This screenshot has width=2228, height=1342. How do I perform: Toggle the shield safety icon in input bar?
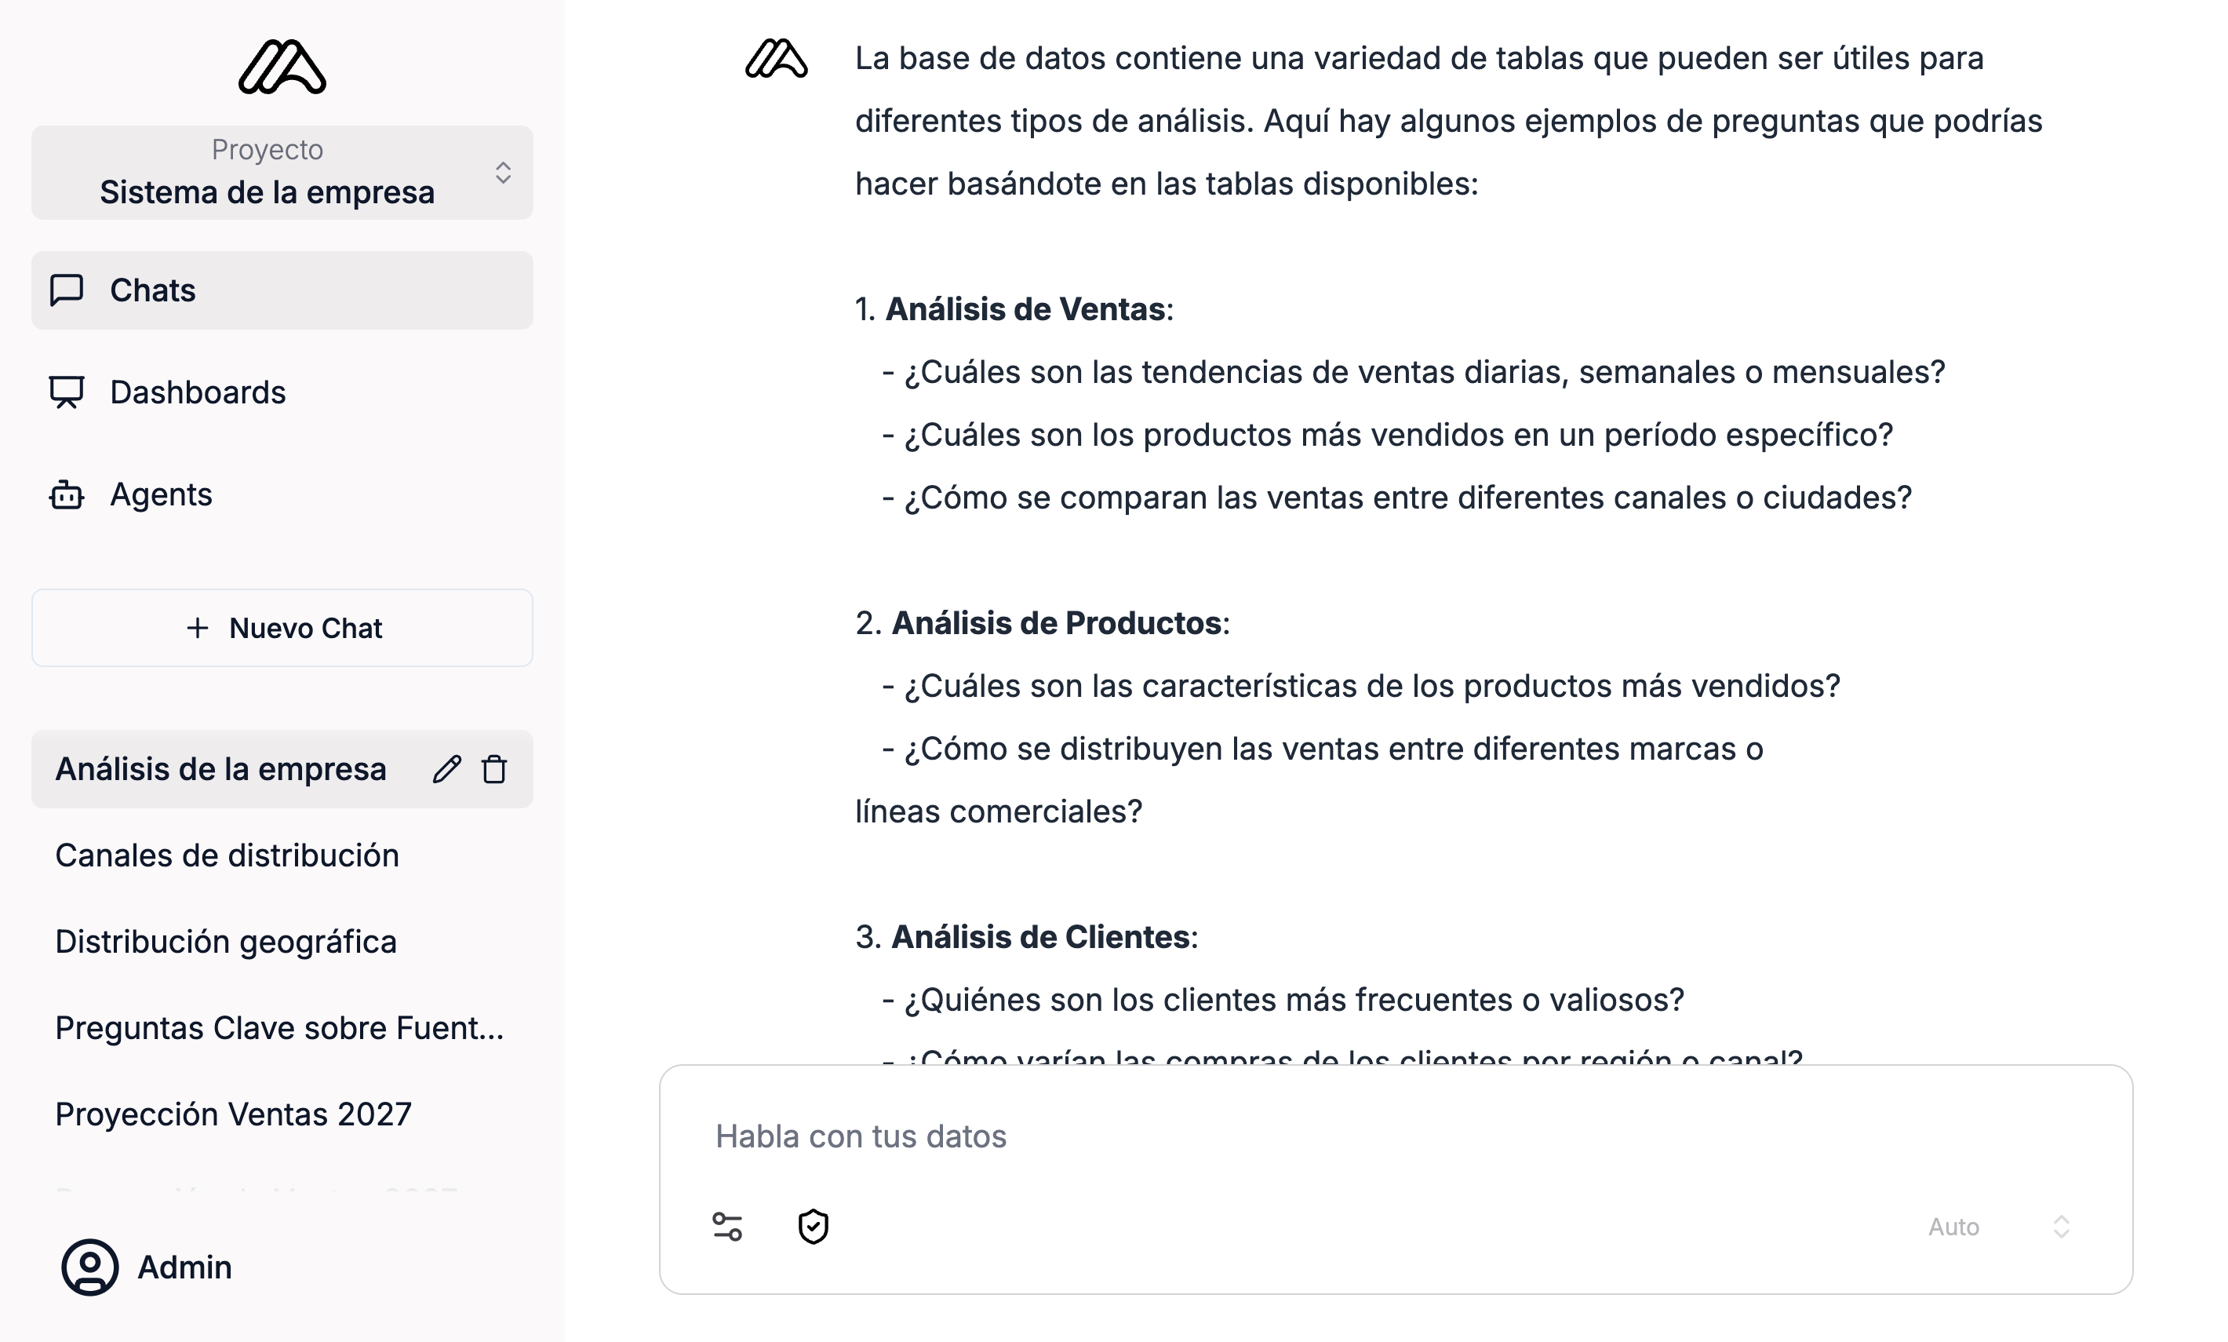813,1227
